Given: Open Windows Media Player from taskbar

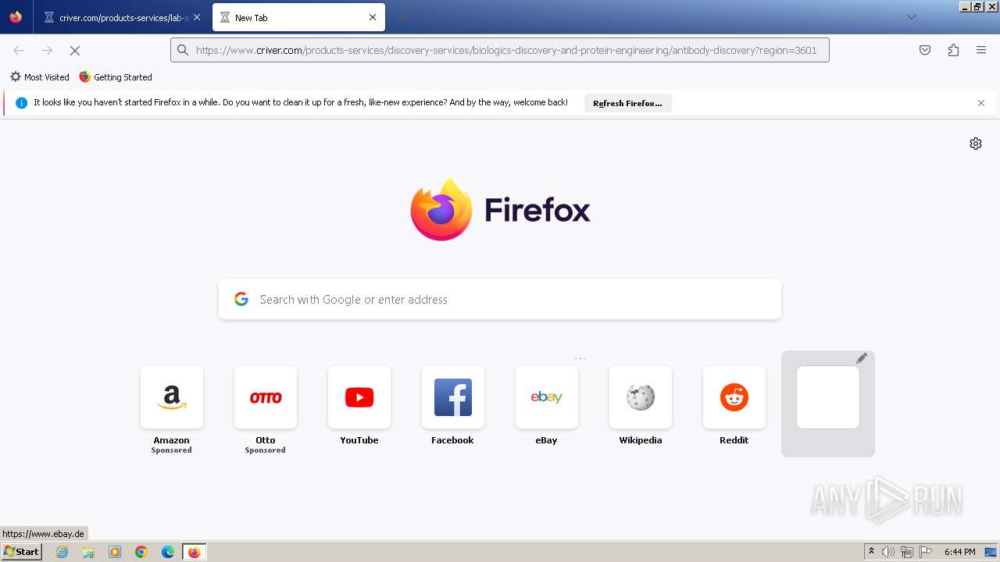Looking at the screenshot, I should (x=115, y=552).
